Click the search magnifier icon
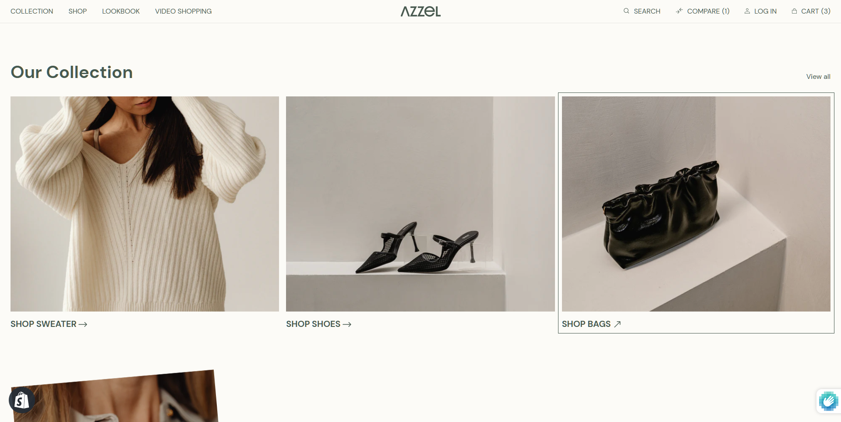The height and width of the screenshot is (422, 841). coord(626,11)
